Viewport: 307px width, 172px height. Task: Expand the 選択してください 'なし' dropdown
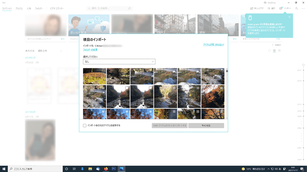[119, 62]
